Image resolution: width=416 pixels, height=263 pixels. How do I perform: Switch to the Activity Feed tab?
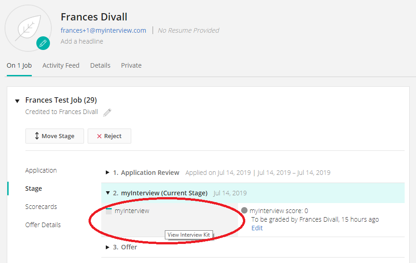pyautogui.click(x=61, y=65)
